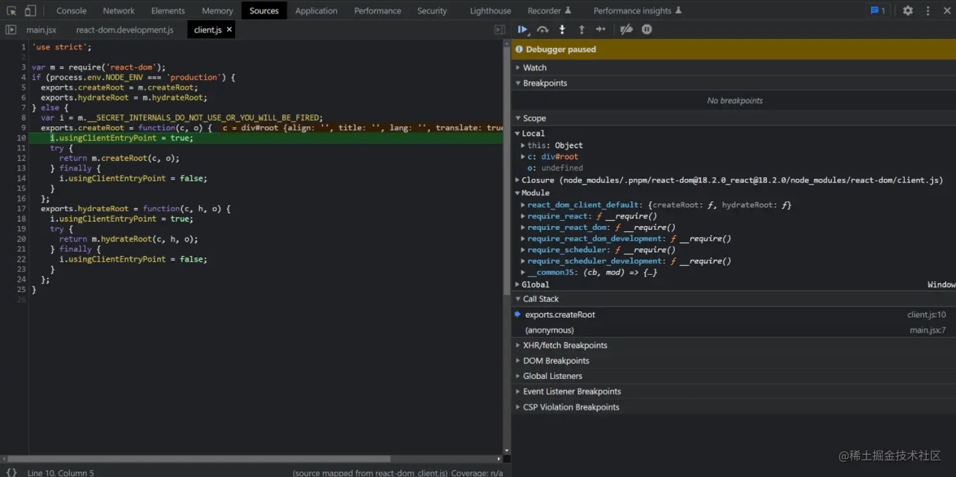Expand Event Listener Breakpoints section
Image resolution: width=956 pixels, height=477 pixels.
[734, 391]
